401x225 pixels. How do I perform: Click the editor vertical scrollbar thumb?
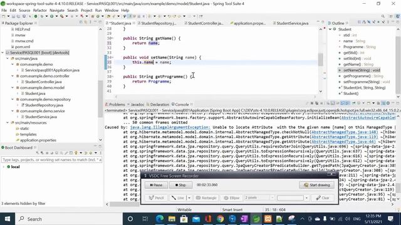click(320, 59)
